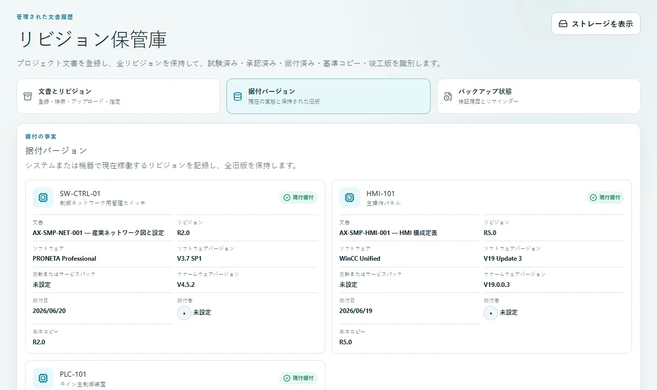Click 基準コピー value R5.0 on HMI-101

(x=345, y=342)
